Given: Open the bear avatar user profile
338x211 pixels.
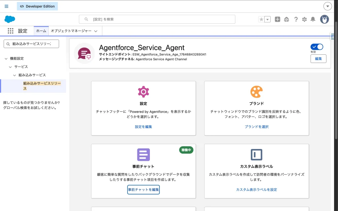Looking at the screenshot, I should pyautogui.click(x=324, y=19).
